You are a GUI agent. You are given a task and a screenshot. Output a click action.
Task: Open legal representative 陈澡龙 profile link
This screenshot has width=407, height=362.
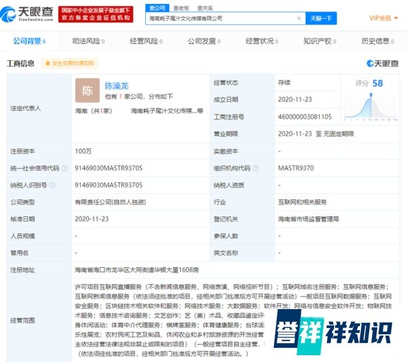pyautogui.click(x=117, y=86)
